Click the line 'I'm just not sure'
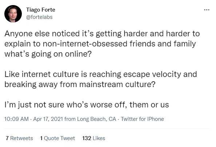 point(87,105)
